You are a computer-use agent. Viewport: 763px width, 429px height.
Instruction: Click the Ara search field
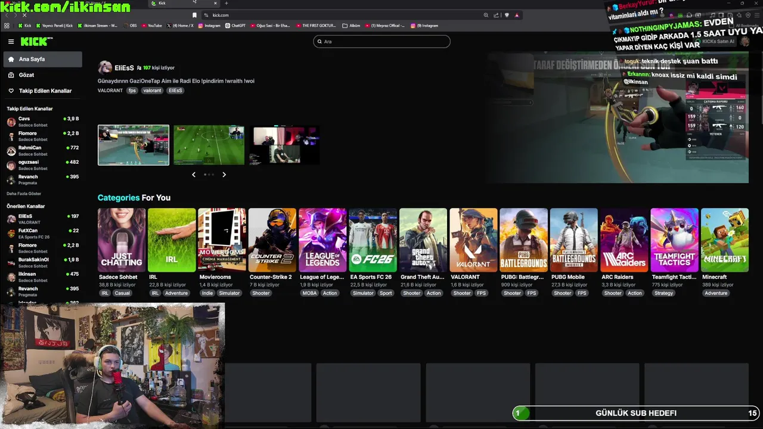pyautogui.click(x=381, y=41)
